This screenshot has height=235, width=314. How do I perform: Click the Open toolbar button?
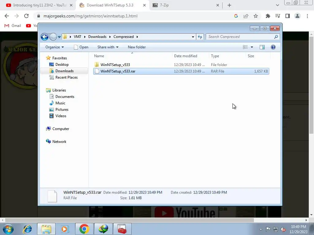81,47
